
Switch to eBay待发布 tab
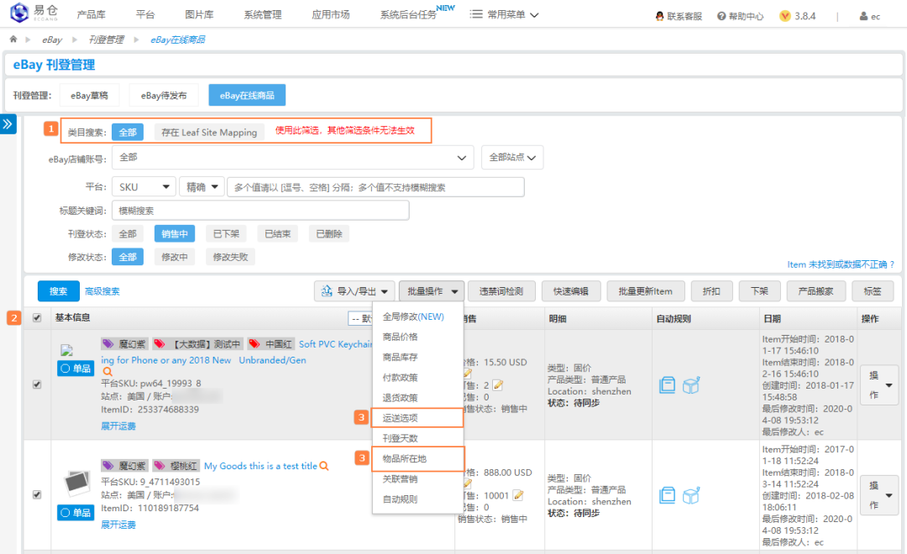click(x=164, y=96)
